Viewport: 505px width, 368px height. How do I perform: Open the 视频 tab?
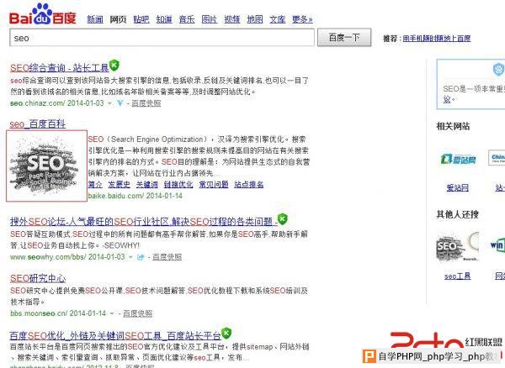pyautogui.click(x=232, y=19)
